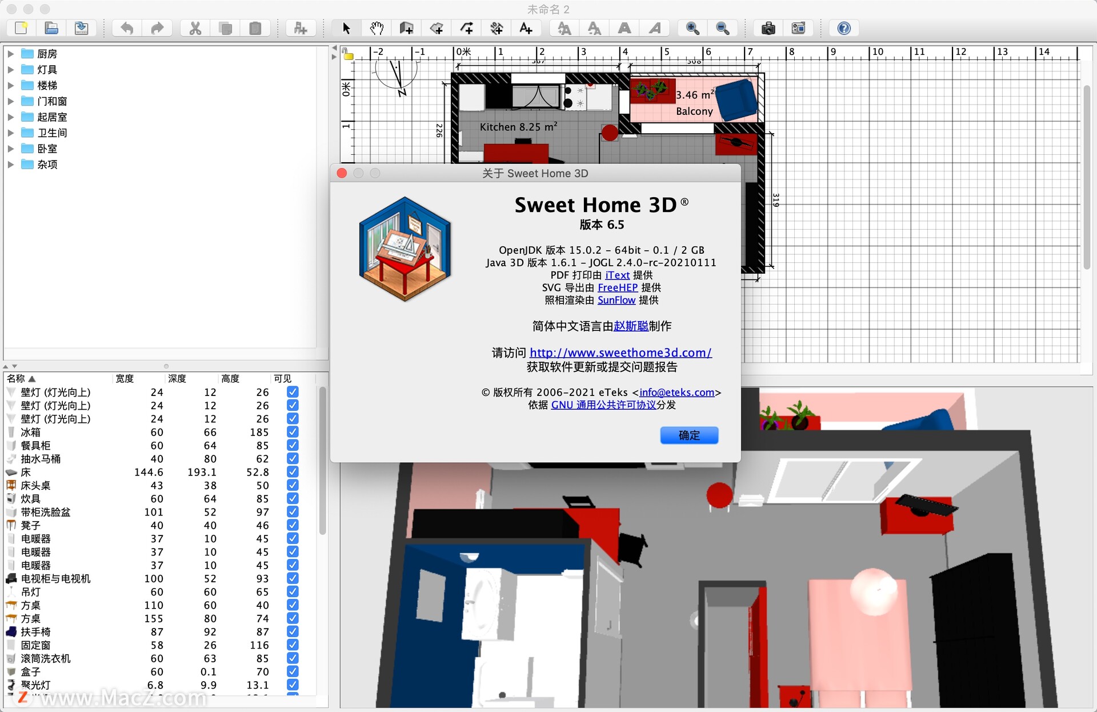Click the Save home toolbar icon

(x=82, y=28)
